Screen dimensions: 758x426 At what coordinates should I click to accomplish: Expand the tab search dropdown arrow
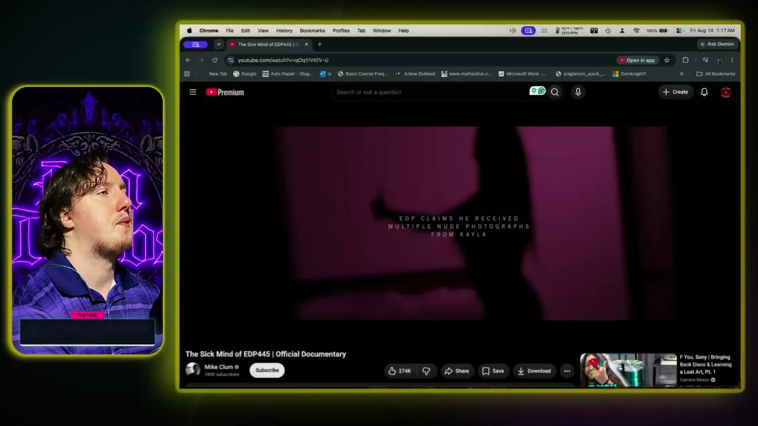pyautogui.click(x=219, y=44)
